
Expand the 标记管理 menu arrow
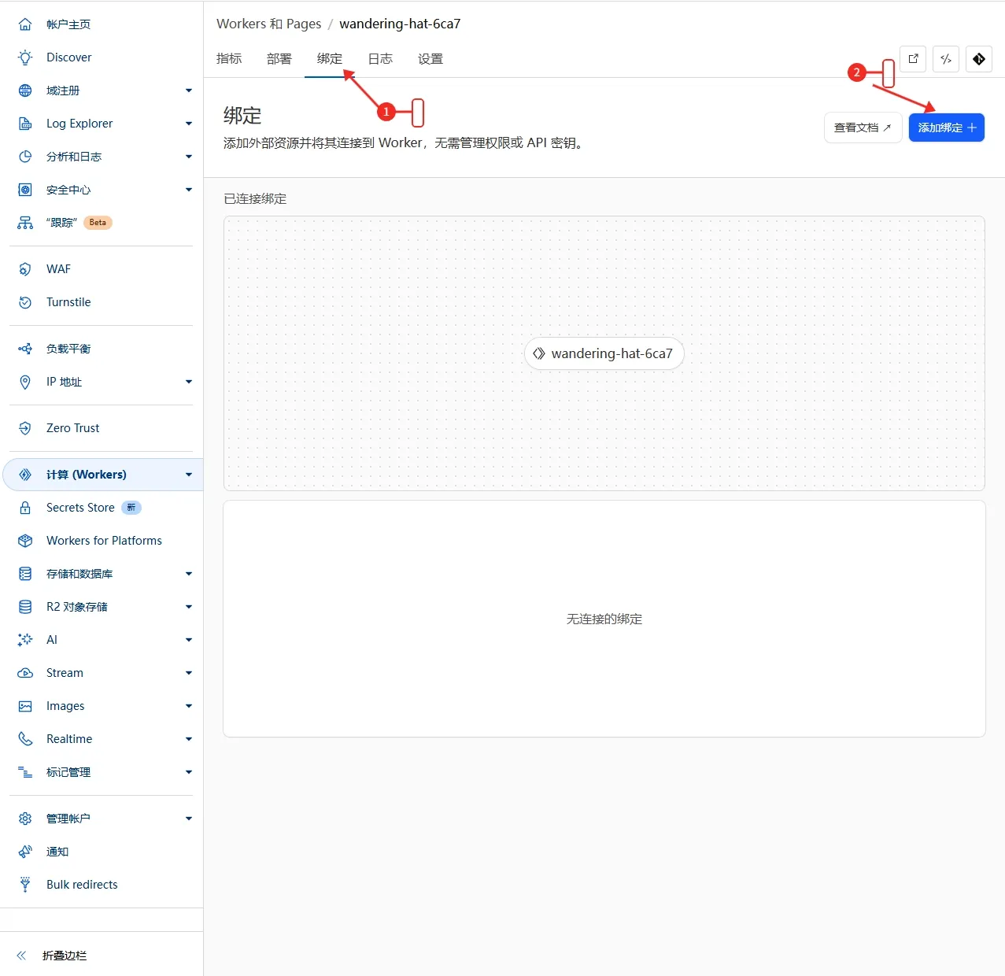pos(189,772)
